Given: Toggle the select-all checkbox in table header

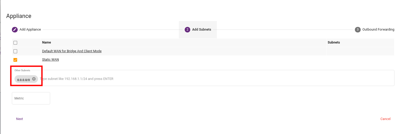Looking at the screenshot, I should point(15,43).
